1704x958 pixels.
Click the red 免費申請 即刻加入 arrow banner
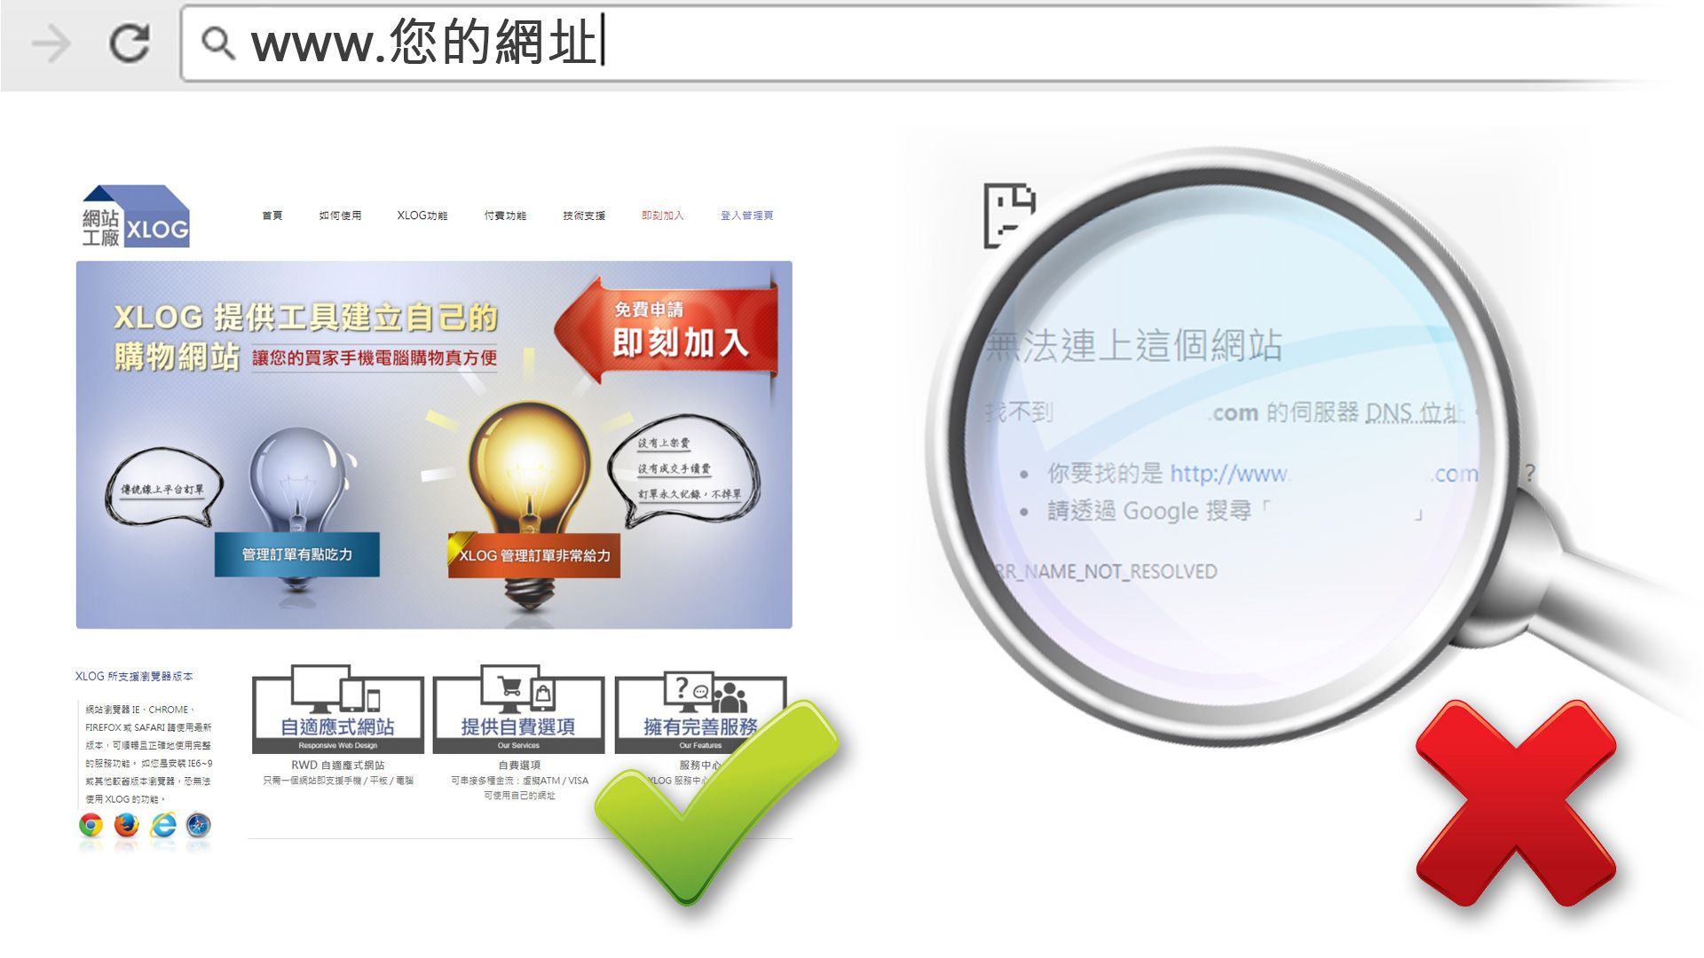667,331
